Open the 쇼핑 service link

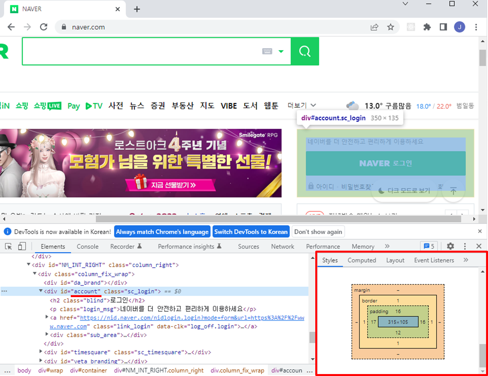click(x=22, y=106)
